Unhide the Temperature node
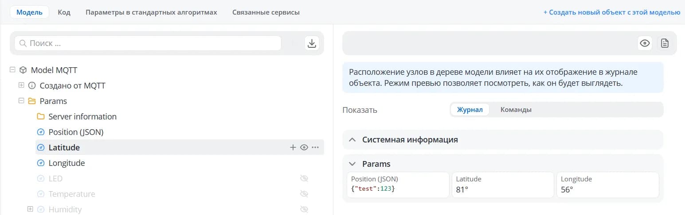Image resolution: width=685 pixels, height=215 pixels. pyautogui.click(x=304, y=194)
